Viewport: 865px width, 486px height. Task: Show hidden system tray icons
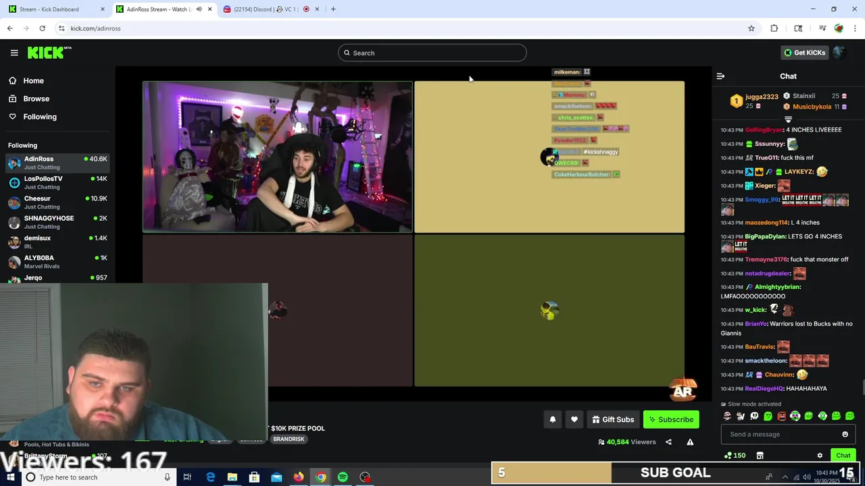pos(785,477)
